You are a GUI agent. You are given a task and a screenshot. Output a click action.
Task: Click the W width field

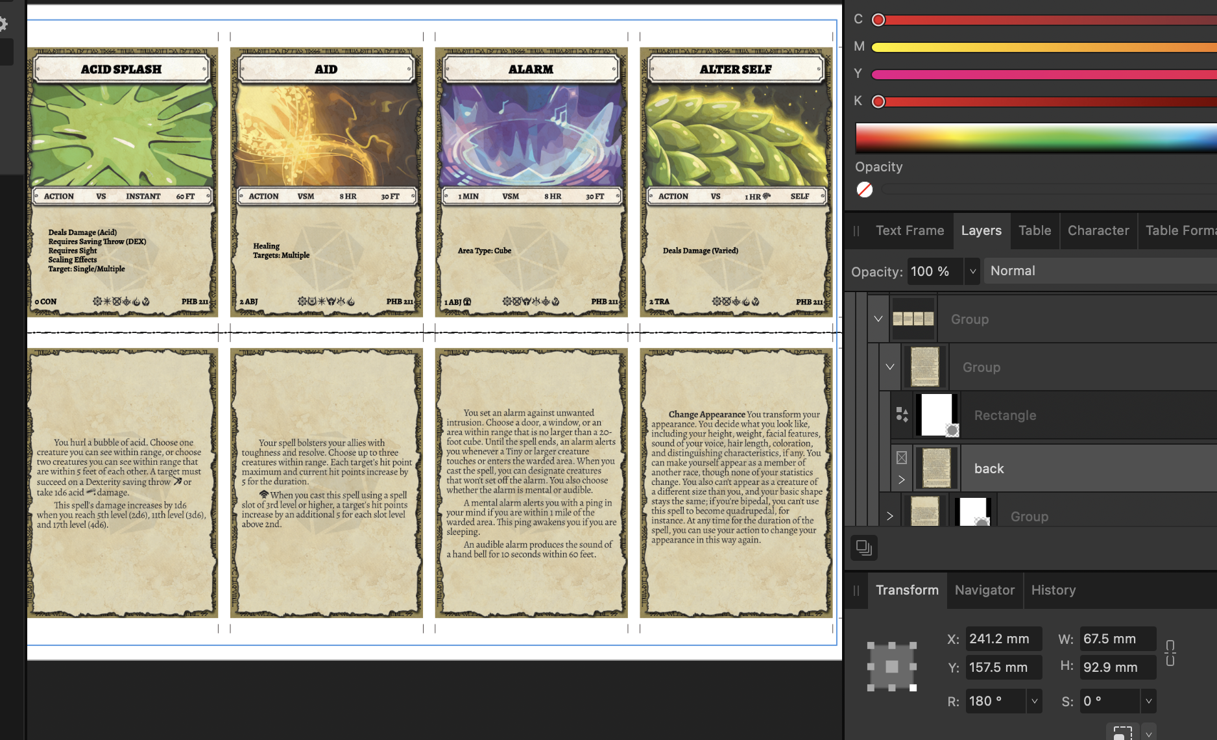(1118, 639)
